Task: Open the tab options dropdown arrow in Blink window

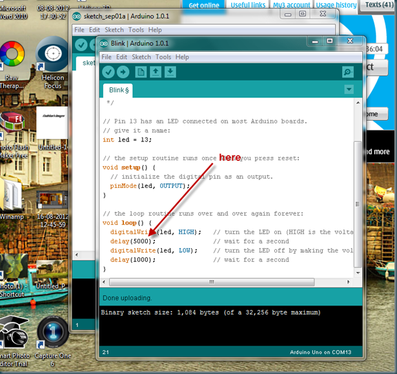Action: click(x=349, y=89)
